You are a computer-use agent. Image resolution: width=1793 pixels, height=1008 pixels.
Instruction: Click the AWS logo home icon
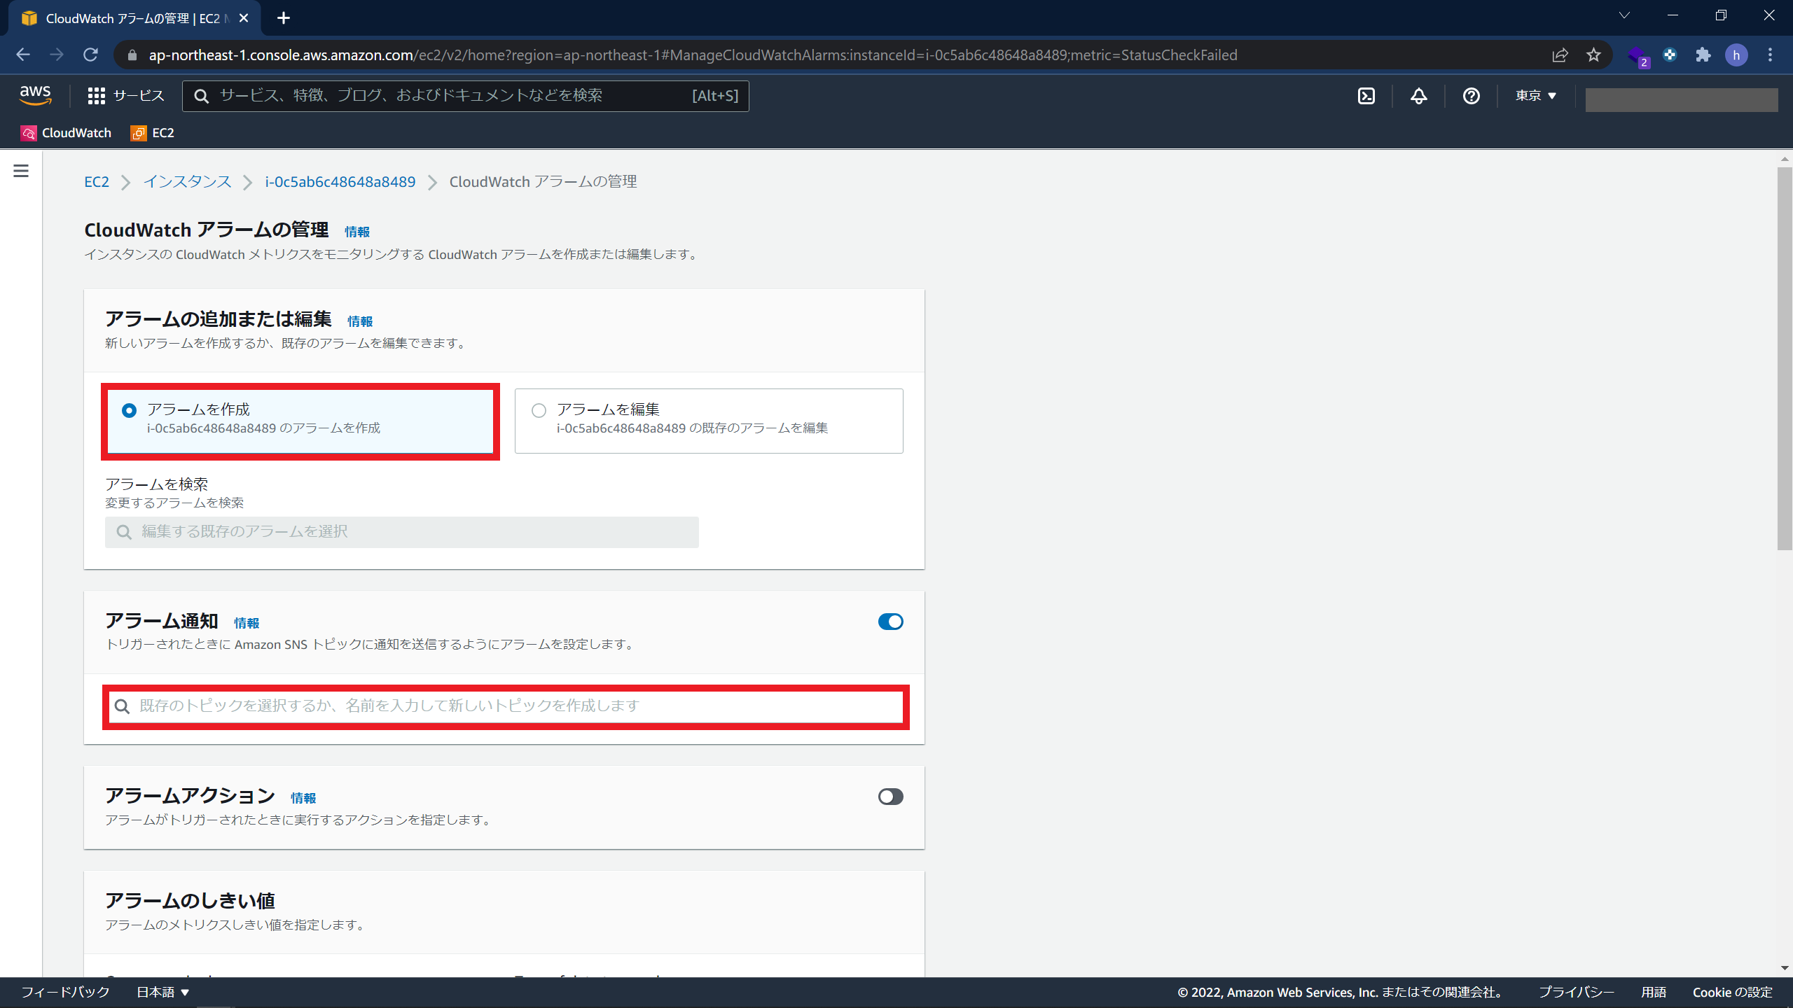[x=36, y=95]
